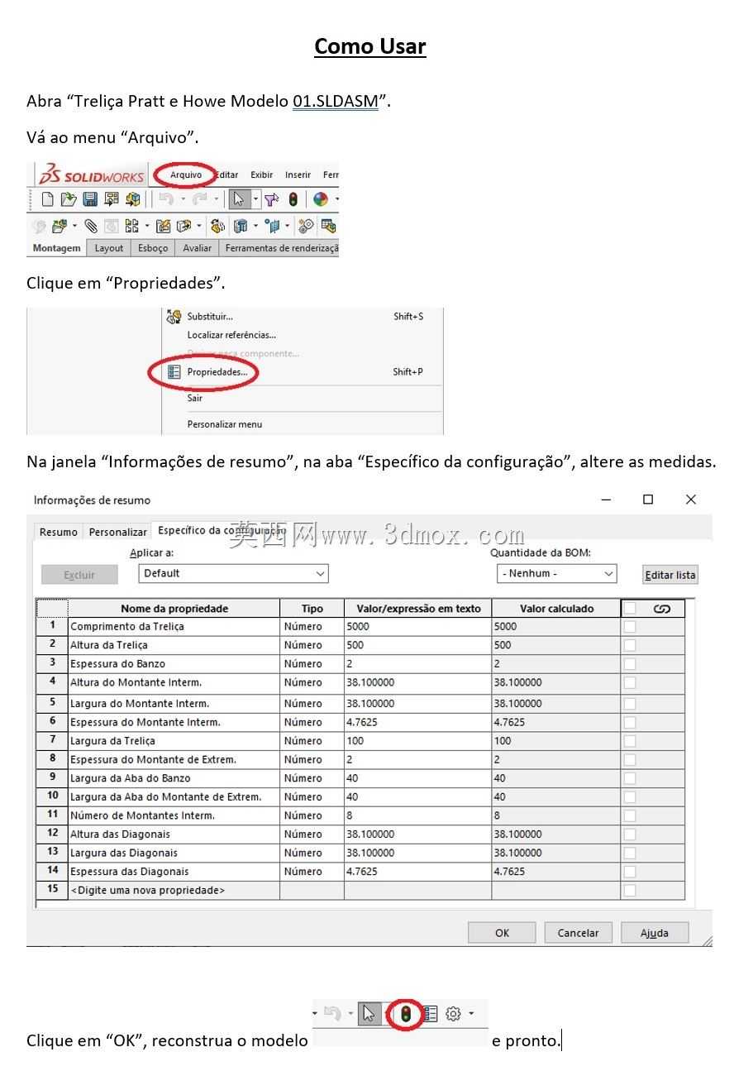
Task: Toggle the link checkbox for Número de Montantes Interm. row
Action: click(x=630, y=815)
